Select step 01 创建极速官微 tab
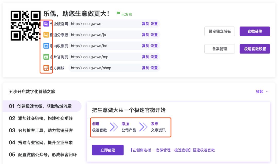278x164 pixels. [x=41, y=106]
